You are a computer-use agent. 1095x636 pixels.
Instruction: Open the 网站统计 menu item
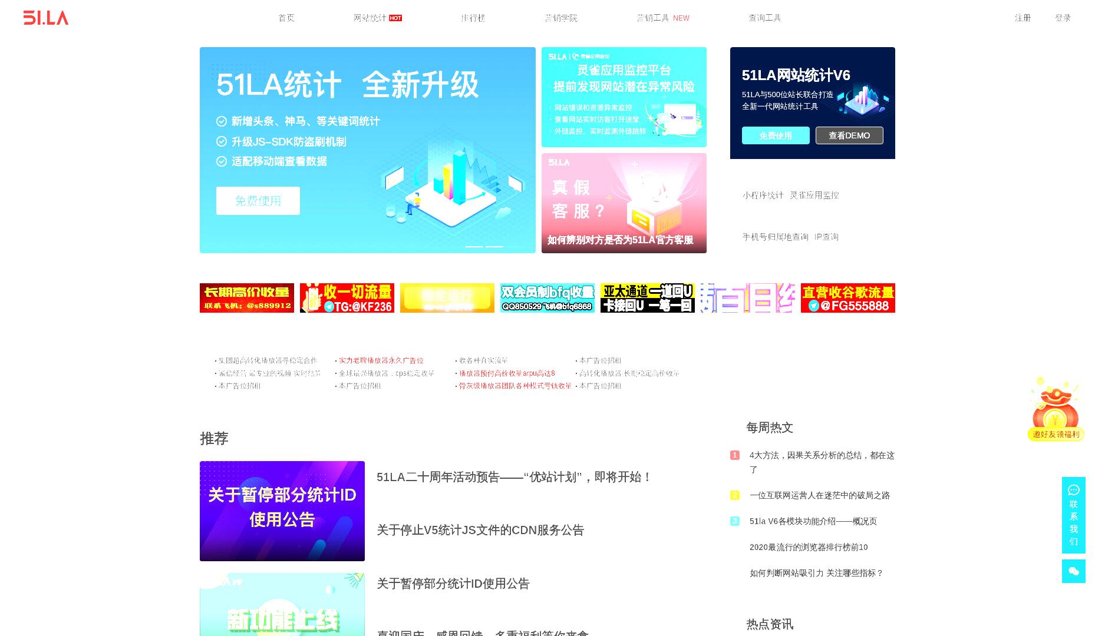point(370,18)
